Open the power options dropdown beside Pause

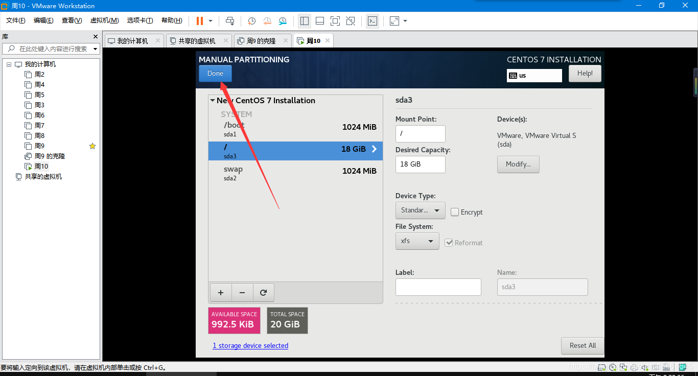coord(211,21)
